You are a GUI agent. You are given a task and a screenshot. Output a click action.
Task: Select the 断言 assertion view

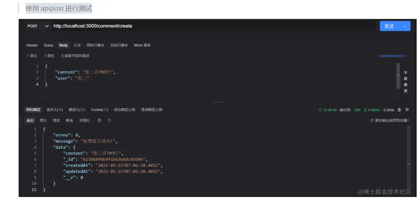coord(69,121)
